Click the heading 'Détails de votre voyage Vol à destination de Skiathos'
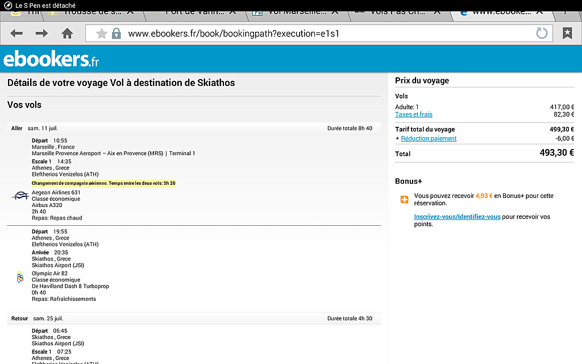The height and width of the screenshot is (364, 582). pos(121,83)
